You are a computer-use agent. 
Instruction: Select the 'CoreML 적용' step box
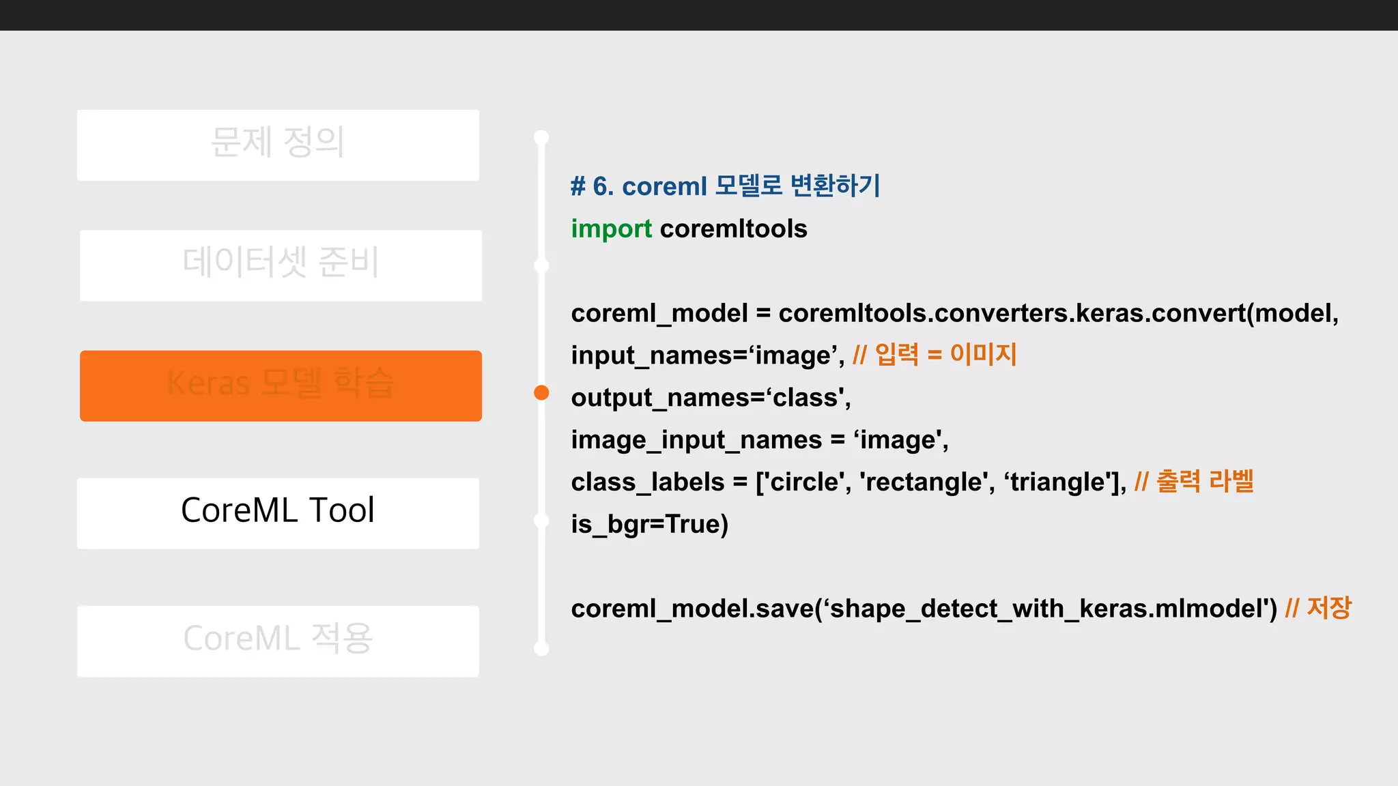[x=278, y=641]
